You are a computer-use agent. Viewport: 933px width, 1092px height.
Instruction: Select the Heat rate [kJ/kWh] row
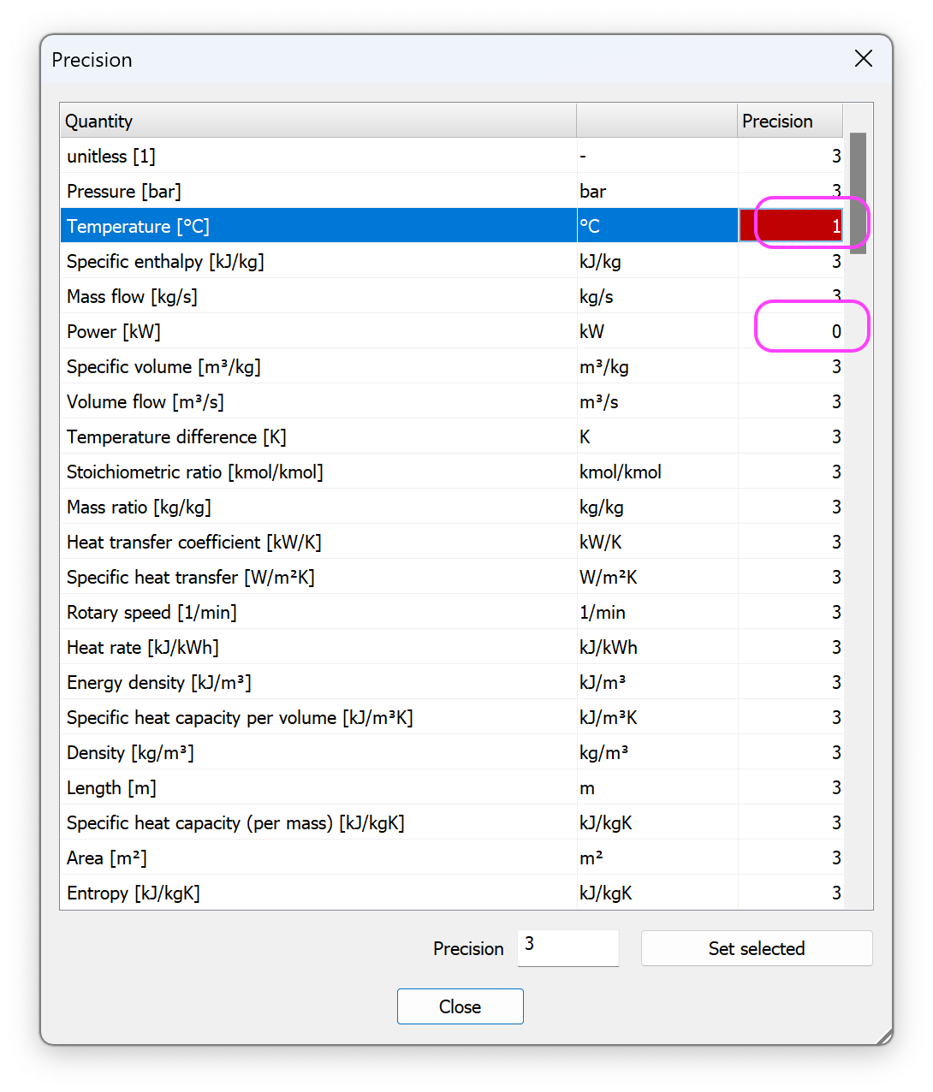(452, 647)
